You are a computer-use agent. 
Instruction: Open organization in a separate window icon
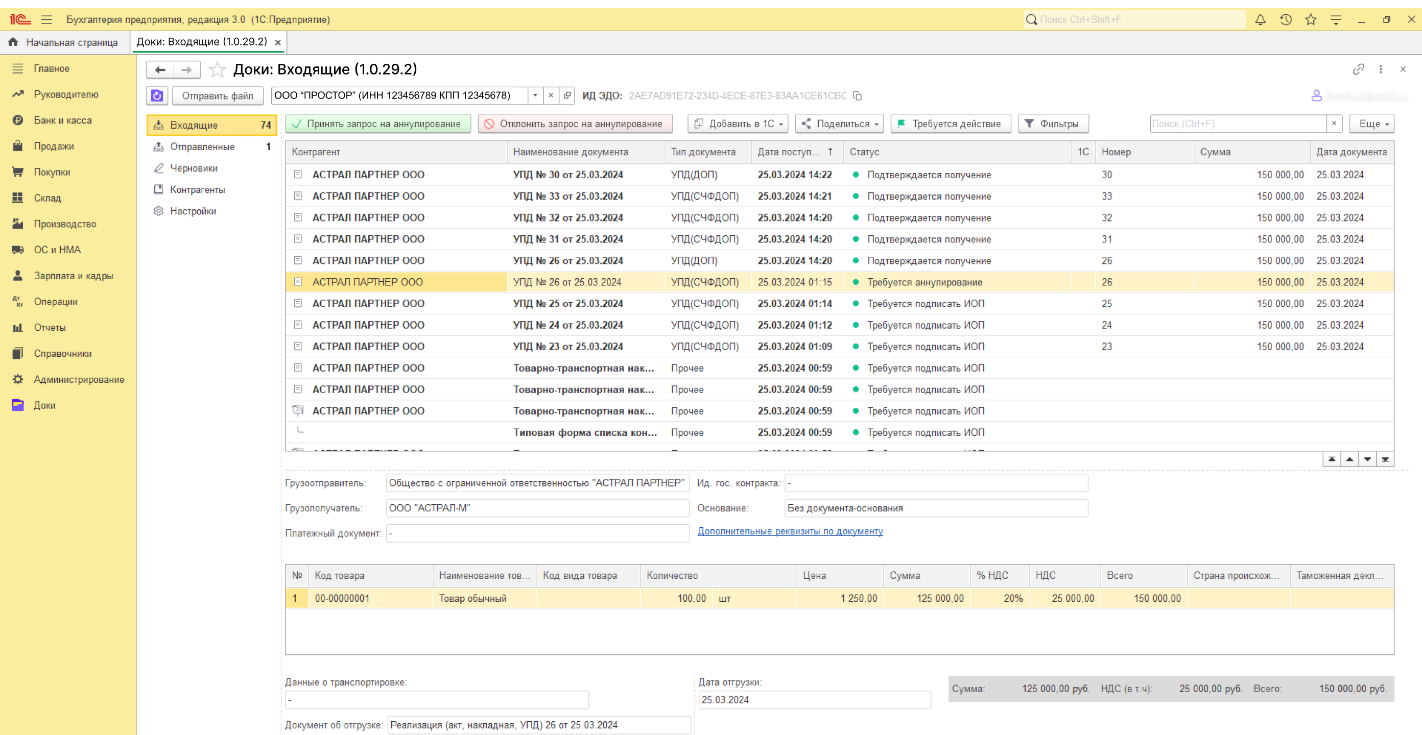pyautogui.click(x=567, y=95)
